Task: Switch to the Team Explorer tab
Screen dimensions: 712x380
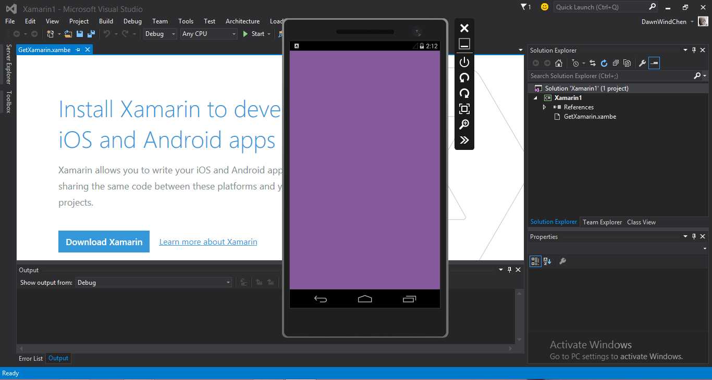Action: pos(602,222)
